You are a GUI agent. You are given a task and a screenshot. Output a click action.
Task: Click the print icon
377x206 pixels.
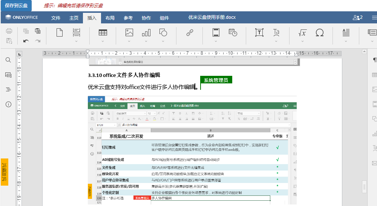coord(9,31)
